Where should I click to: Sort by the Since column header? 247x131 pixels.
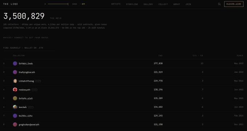[x=240, y=55]
